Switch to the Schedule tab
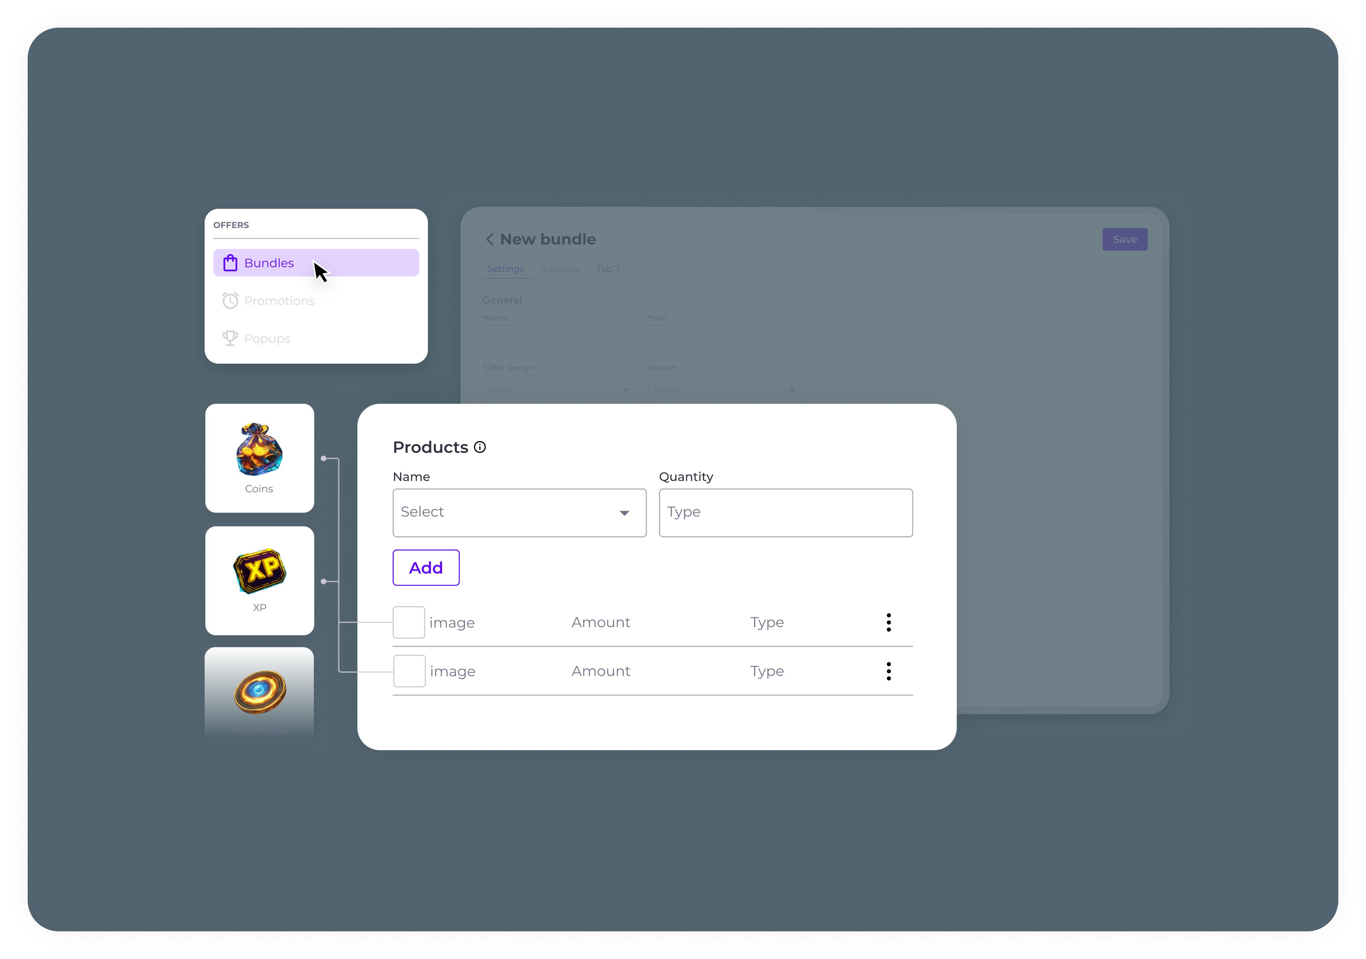 pos(560,269)
